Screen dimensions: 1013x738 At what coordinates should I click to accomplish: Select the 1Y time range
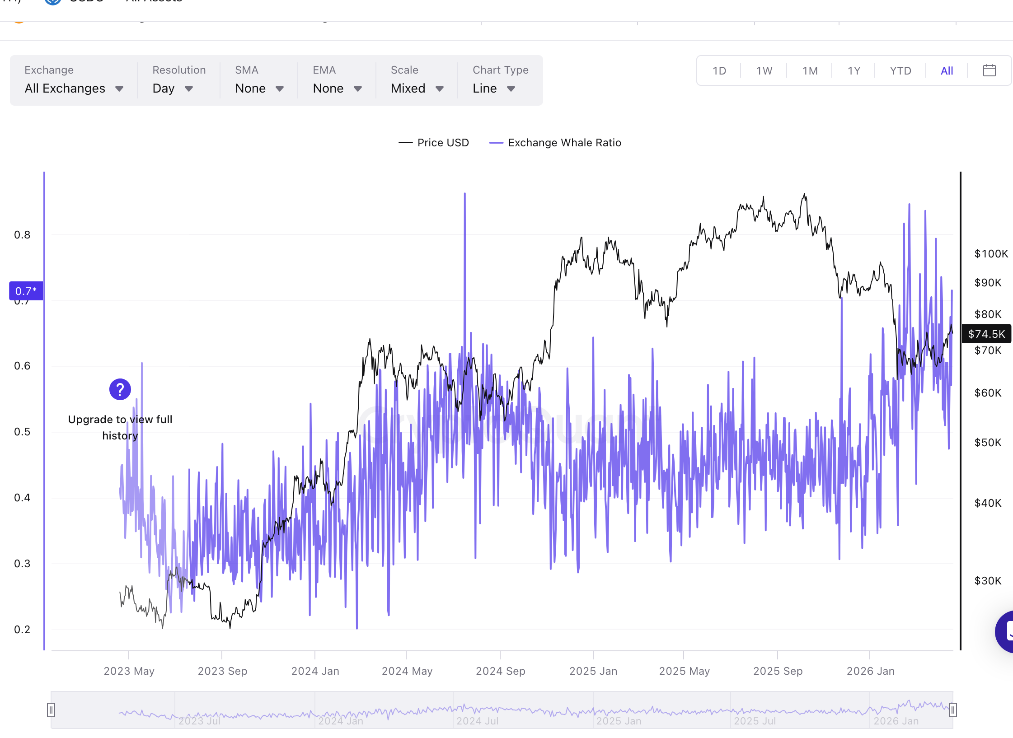pos(854,71)
